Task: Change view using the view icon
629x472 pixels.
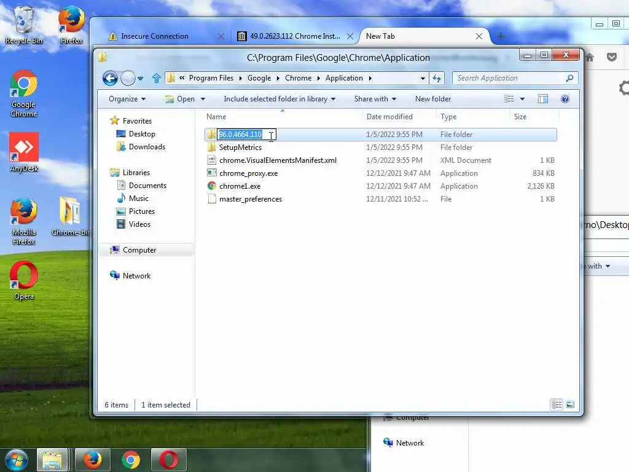Action: click(x=509, y=99)
